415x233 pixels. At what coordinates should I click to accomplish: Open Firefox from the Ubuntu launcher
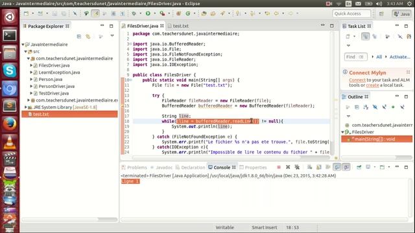pyautogui.click(x=10, y=124)
